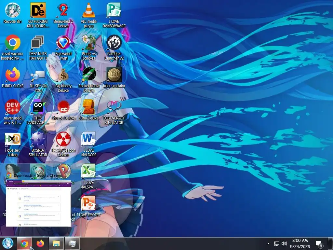Open File Explorer from the taskbar

(x=56, y=243)
